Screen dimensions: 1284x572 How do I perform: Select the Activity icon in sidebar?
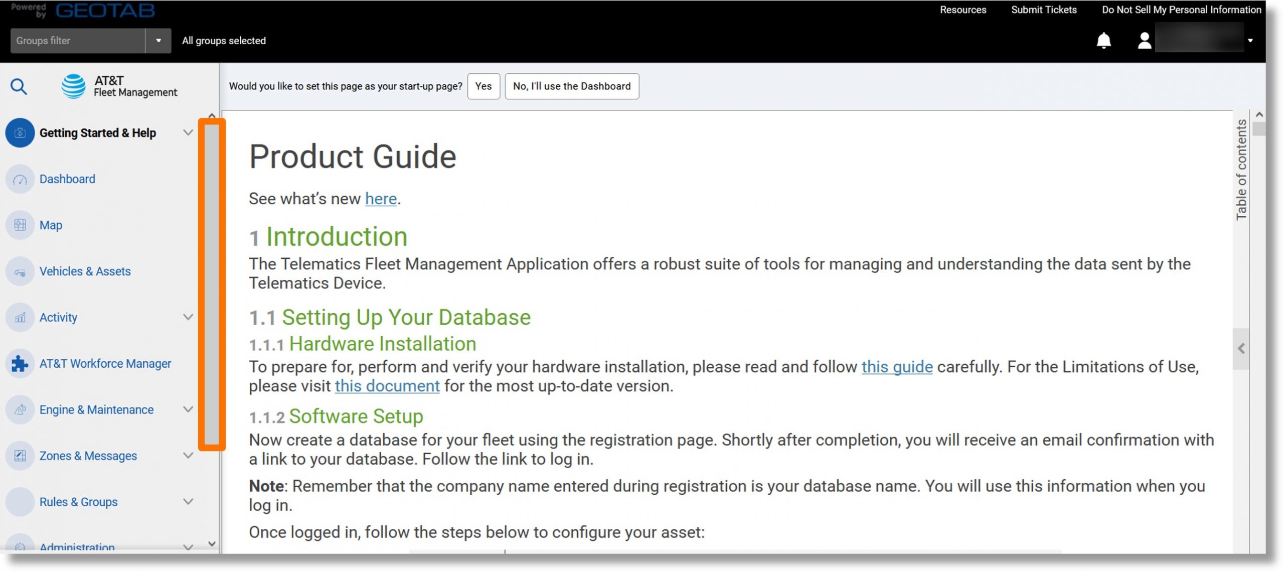pos(20,317)
